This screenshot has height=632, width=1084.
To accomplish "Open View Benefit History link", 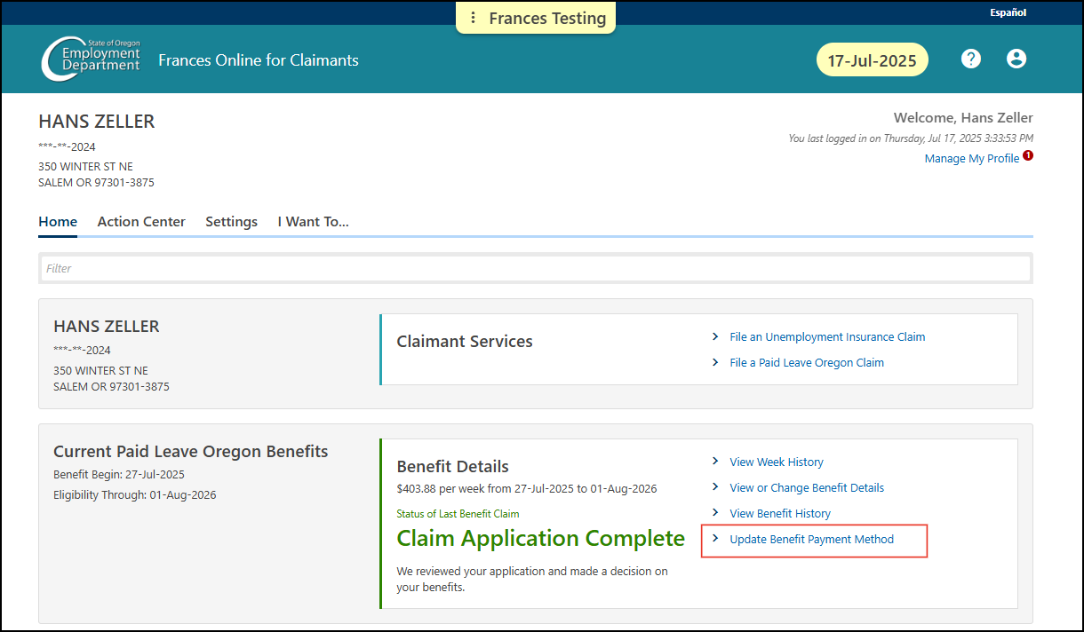I will pyautogui.click(x=780, y=514).
